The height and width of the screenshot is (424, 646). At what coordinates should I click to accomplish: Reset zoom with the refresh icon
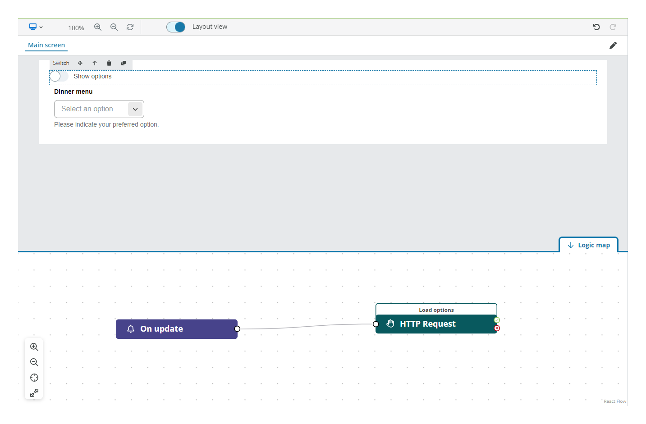click(130, 27)
